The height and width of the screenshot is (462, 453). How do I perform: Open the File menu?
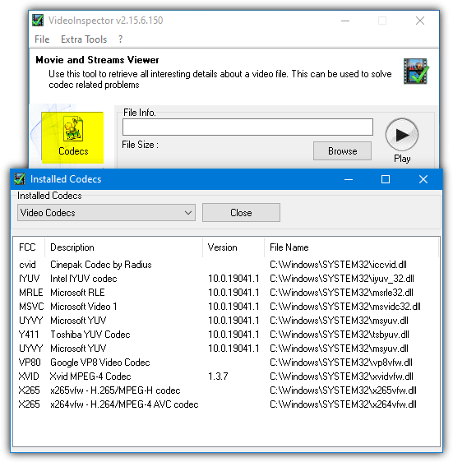(42, 39)
